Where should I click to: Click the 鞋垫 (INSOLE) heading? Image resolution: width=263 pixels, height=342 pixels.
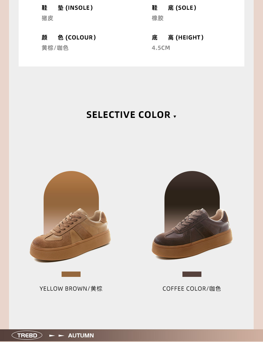67,8
